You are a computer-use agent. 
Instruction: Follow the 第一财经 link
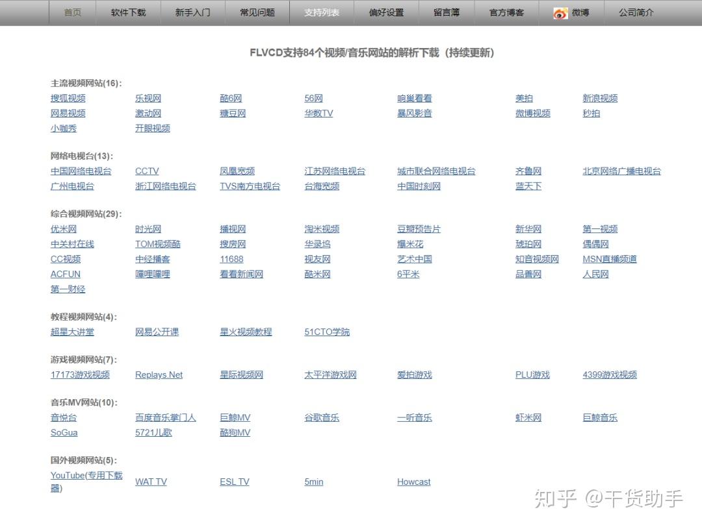(x=68, y=289)
